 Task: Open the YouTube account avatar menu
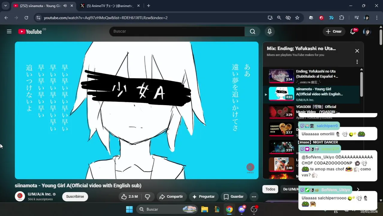click(x=367, y=31)
